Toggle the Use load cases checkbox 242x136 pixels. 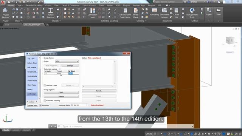45,85
